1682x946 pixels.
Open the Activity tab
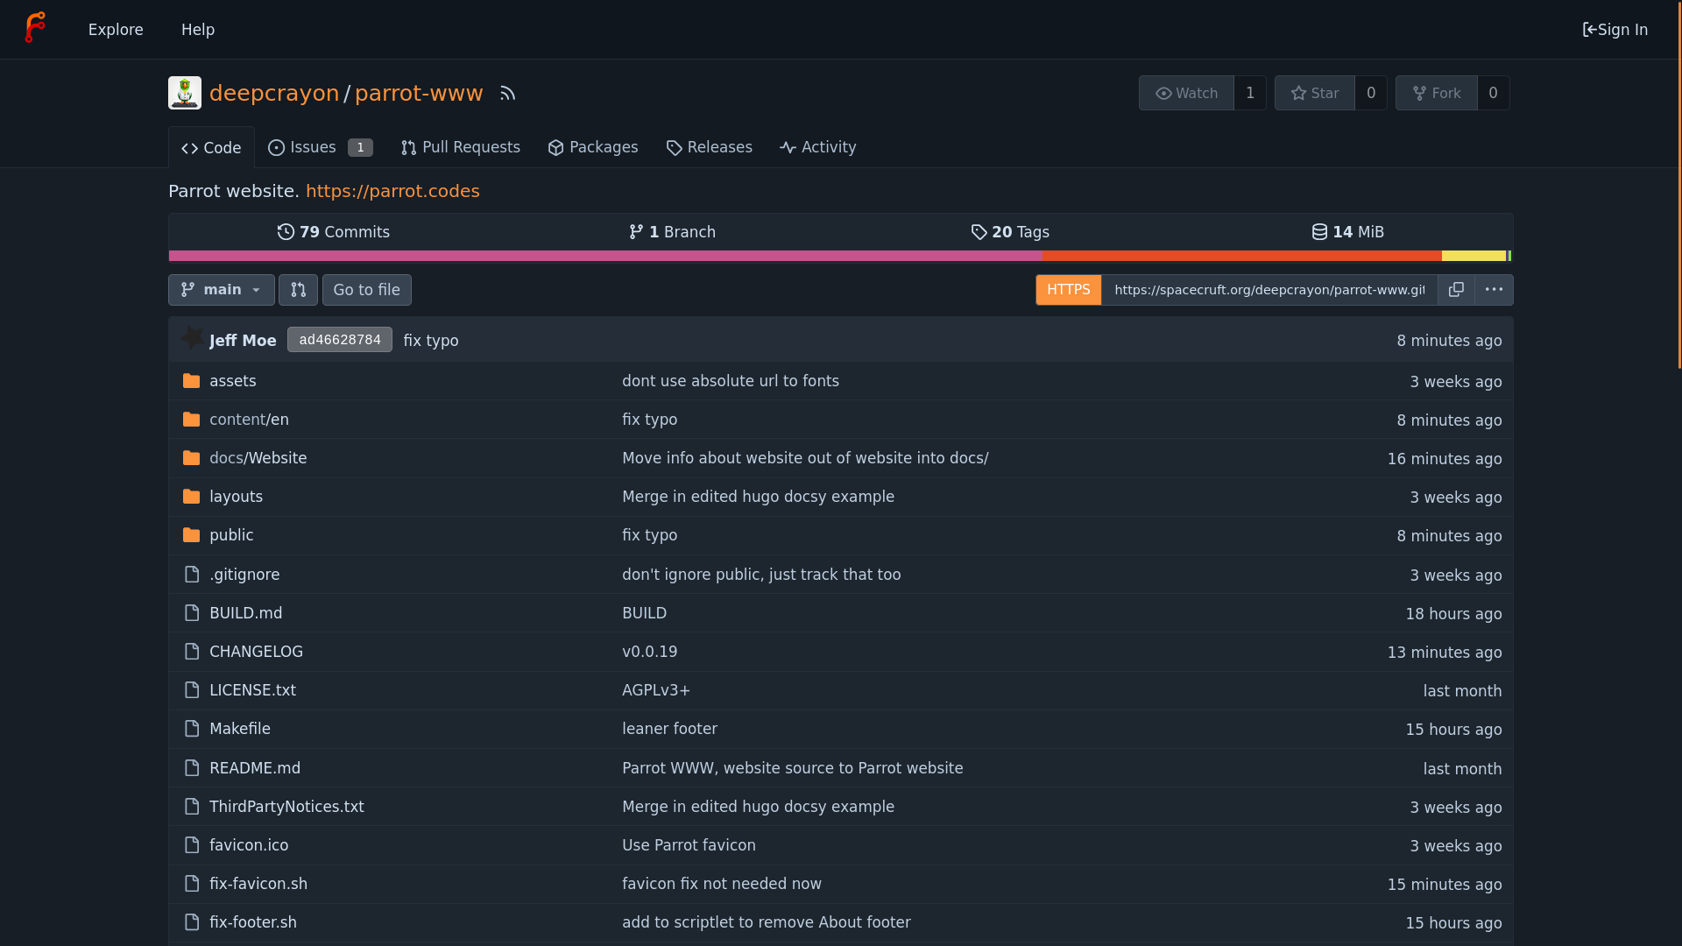(818, 147)
